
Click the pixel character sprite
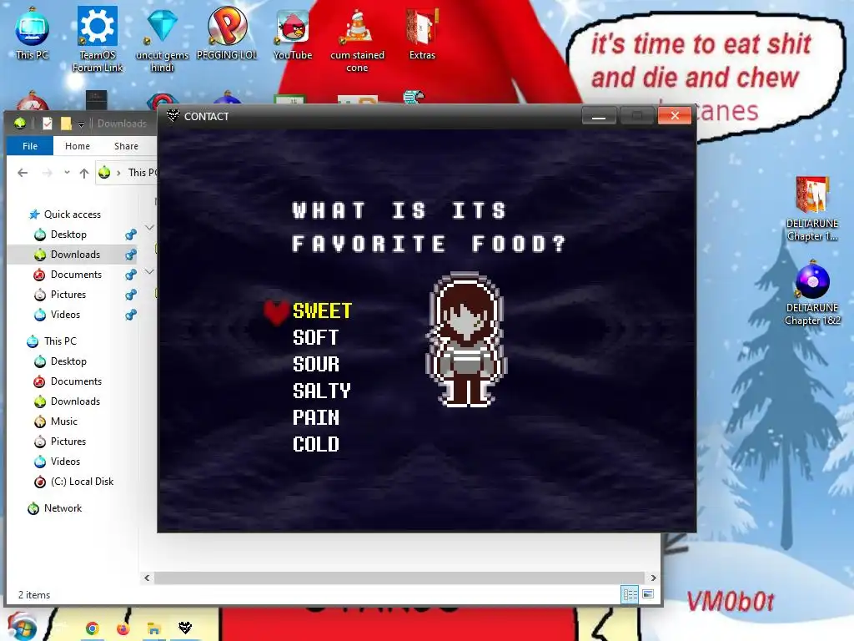click(466, 340)
